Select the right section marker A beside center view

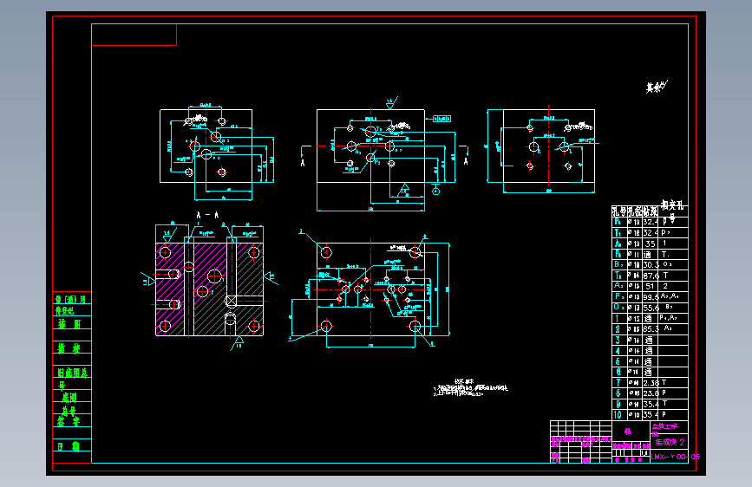pos(466,162)
